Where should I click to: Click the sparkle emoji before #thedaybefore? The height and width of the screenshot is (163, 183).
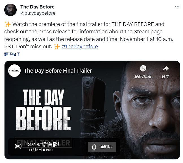click(x=57, y=47)
